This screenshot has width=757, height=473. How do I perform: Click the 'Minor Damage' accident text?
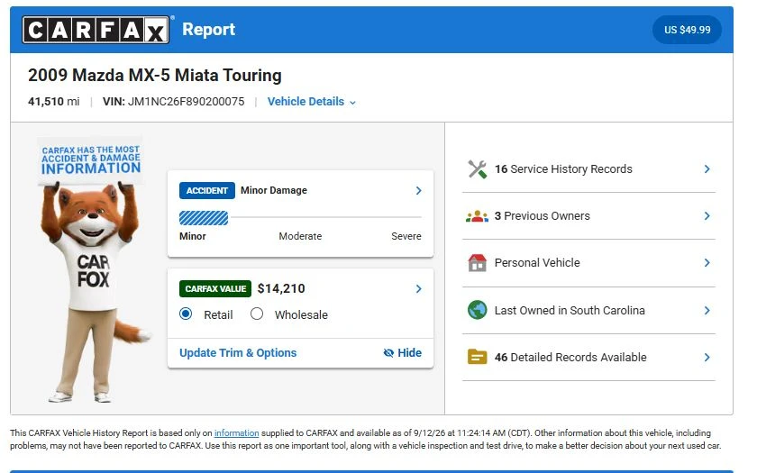point(274,191)
